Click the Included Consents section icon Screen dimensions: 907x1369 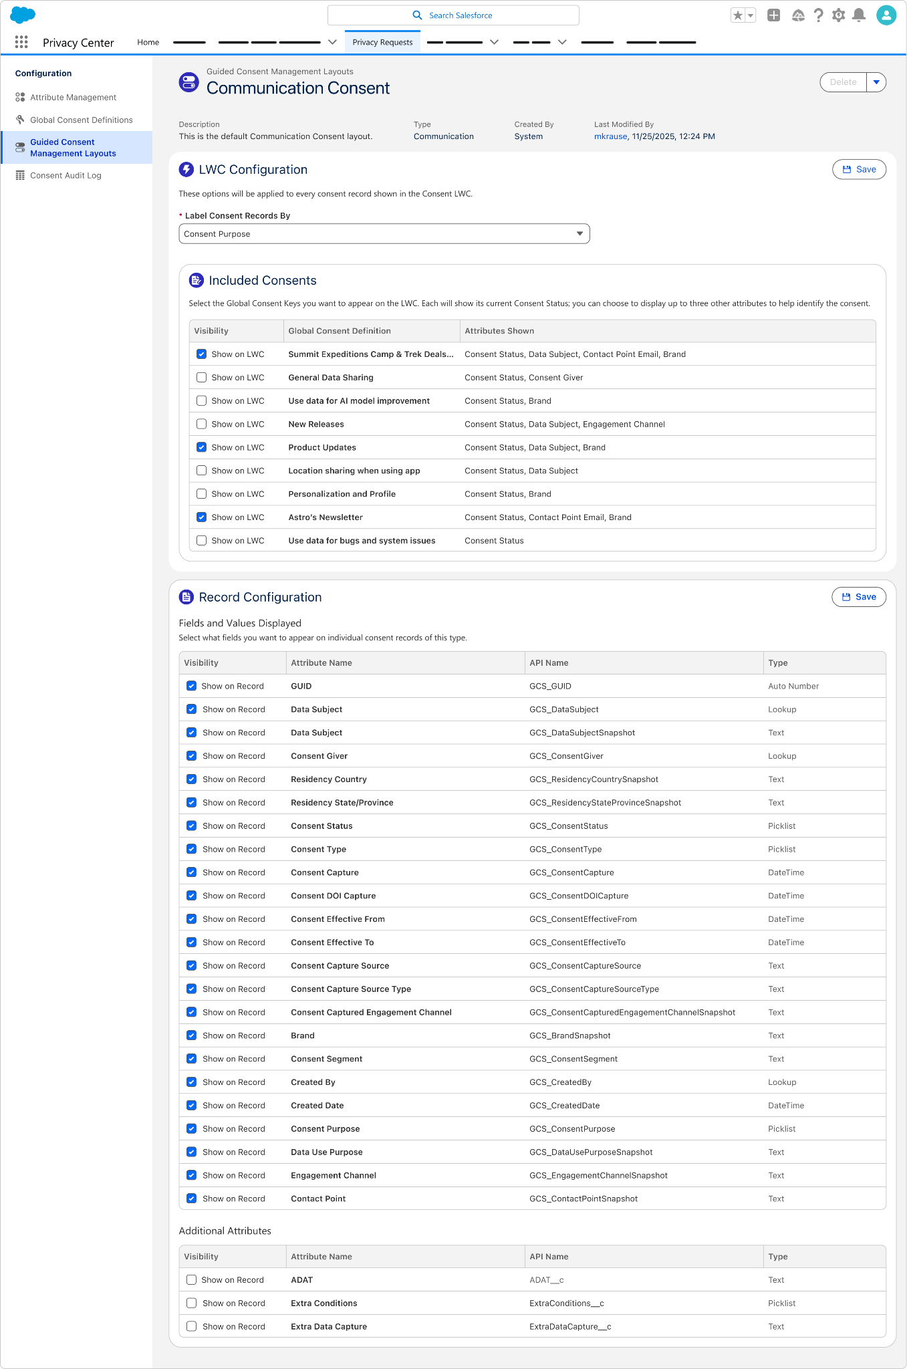pyautogui.click(x=196, y=280)
